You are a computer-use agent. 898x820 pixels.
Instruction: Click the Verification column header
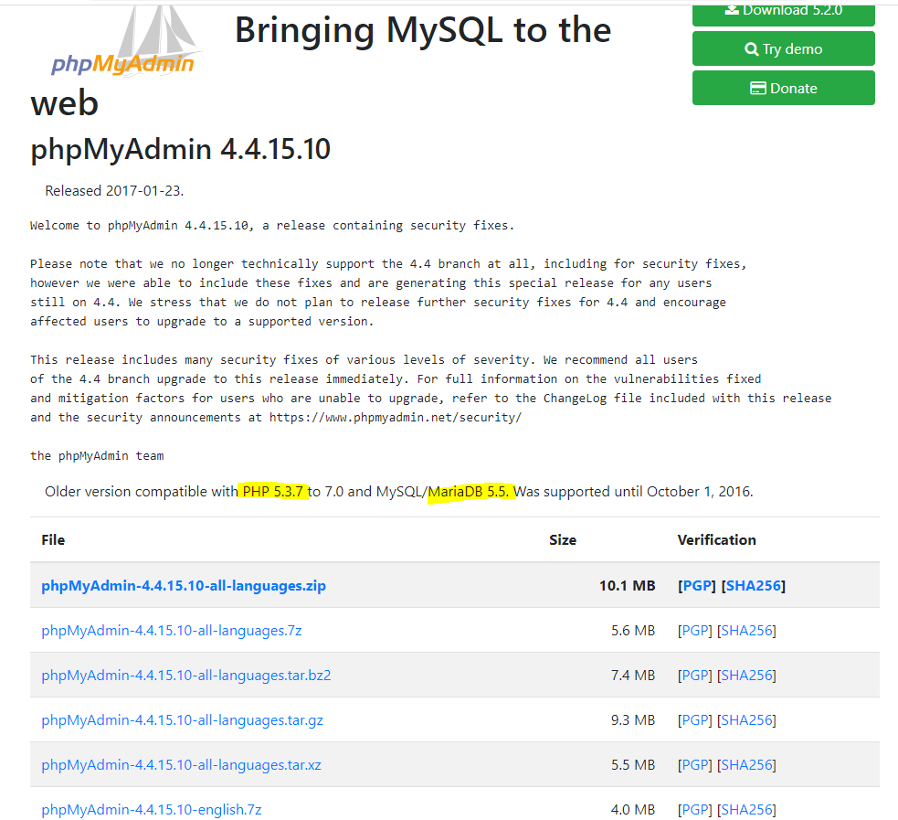coord(716,539)
